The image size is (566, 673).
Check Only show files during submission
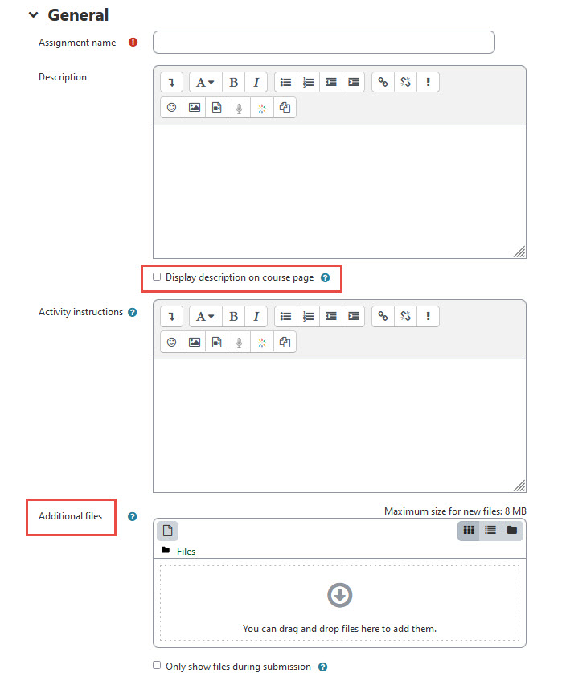(158, 666)
